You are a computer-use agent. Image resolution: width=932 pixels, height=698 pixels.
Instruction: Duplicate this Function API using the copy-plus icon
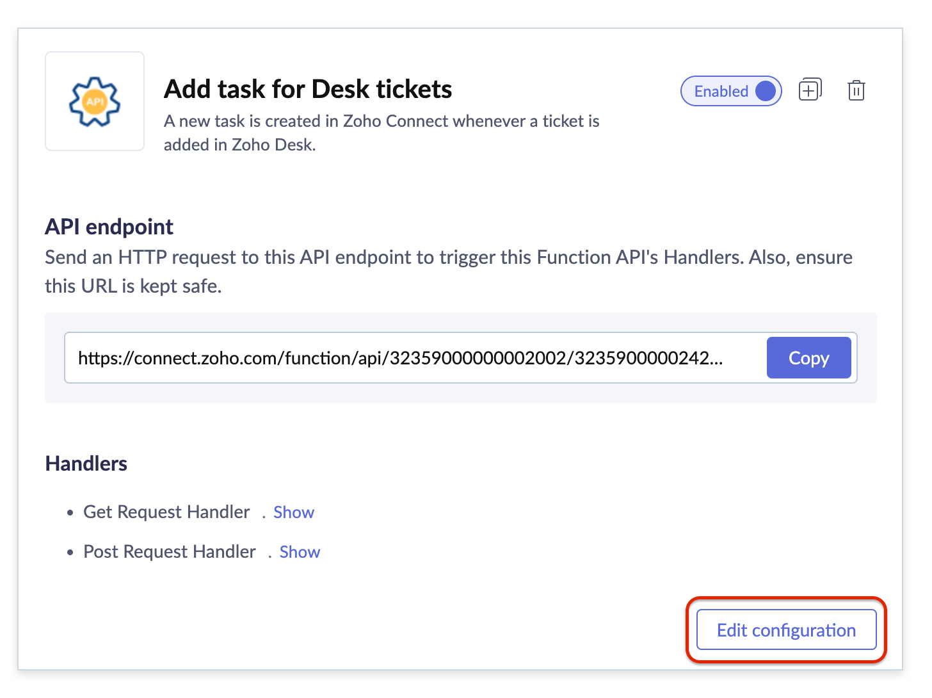click(810, 90)
